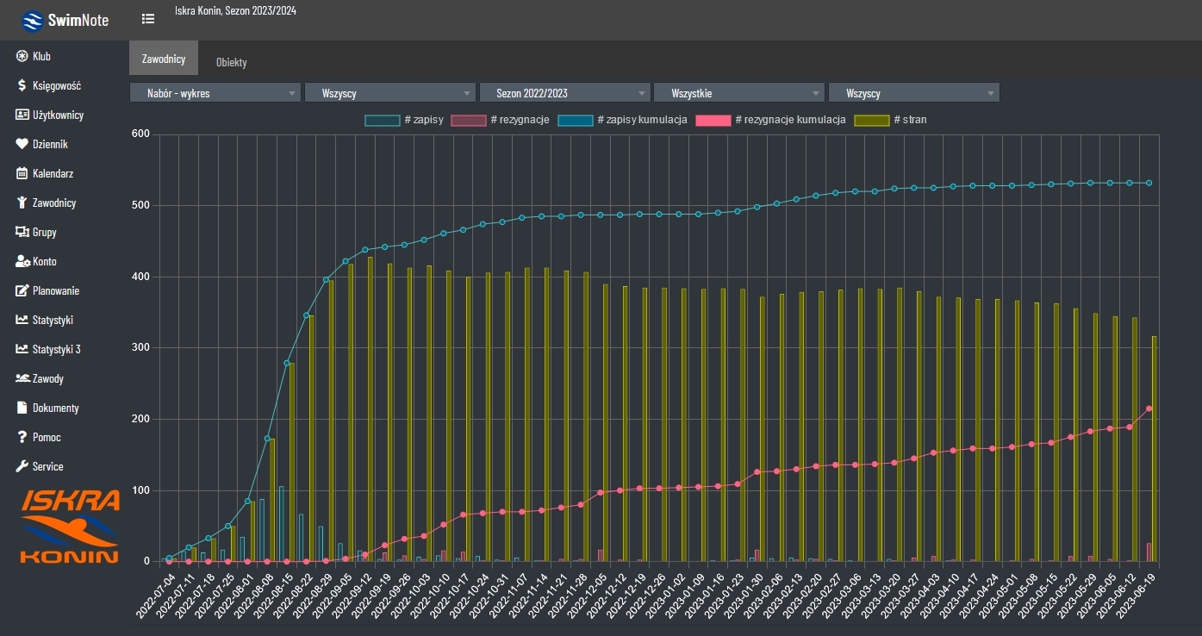
Task: Open Statystyki 3 in the sidebar
Action: coord(56,349)
